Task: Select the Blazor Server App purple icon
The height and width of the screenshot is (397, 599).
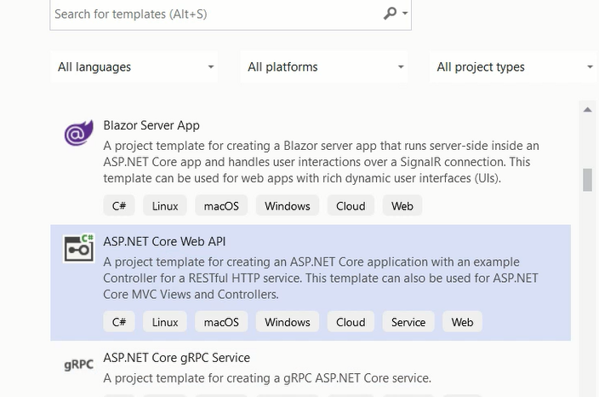Action: click(78, 133)
